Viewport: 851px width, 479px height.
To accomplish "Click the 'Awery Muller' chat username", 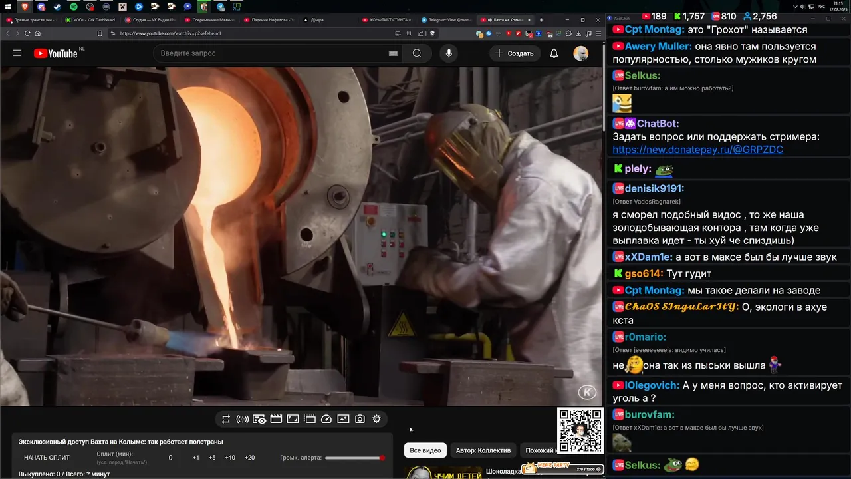I will coord(659,47).
